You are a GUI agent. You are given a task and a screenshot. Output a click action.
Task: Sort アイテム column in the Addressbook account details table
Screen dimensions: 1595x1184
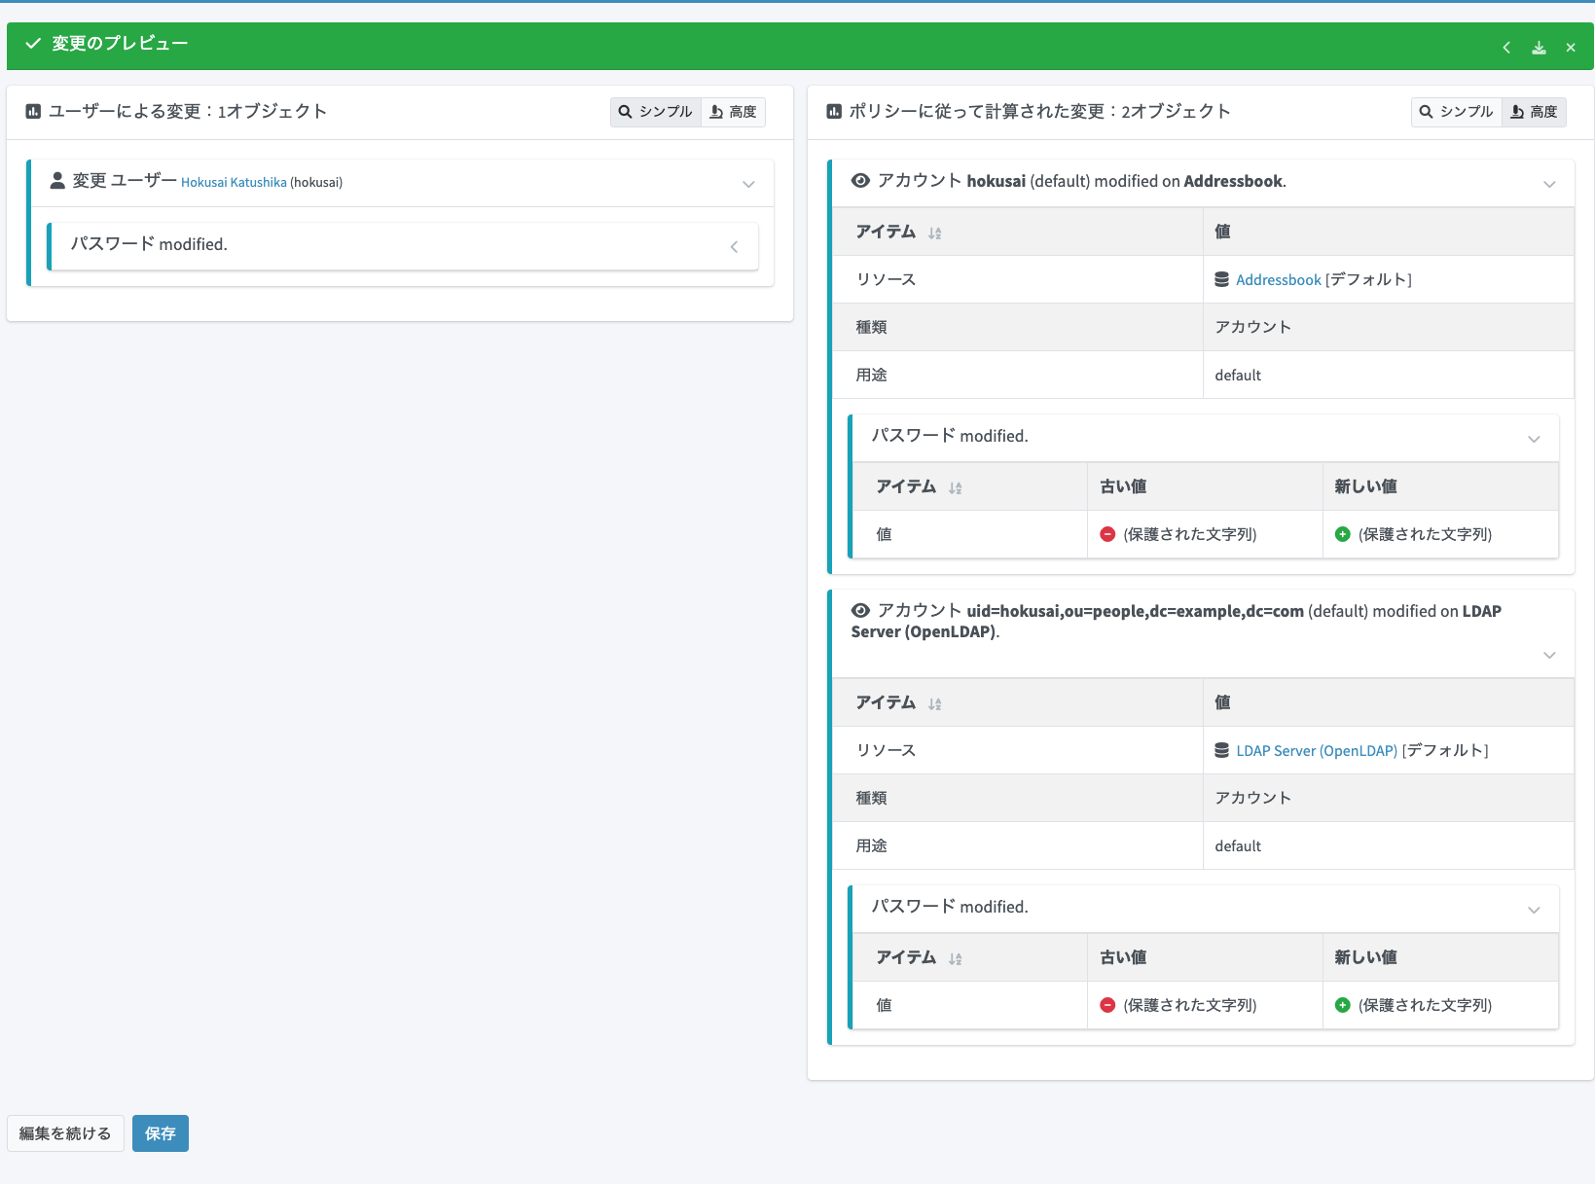(x=935, y=233)
